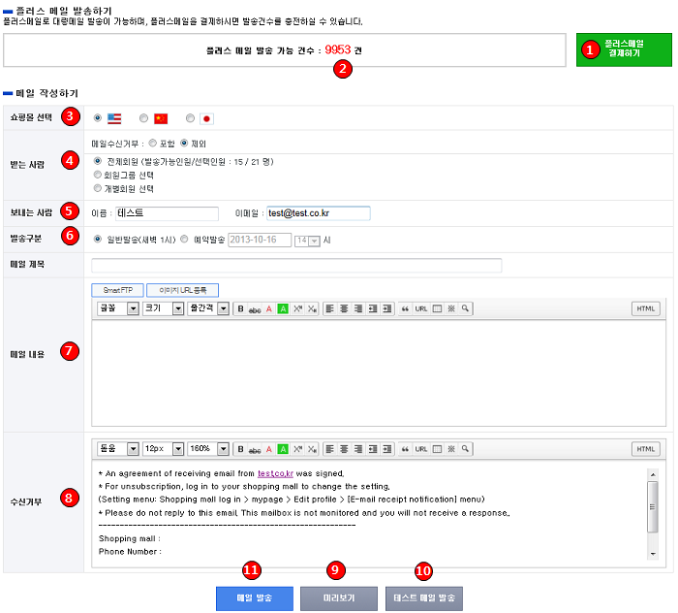678x613 pixels.
Task: Click quote icon in unsubscribe editor toolbar
Action: [x=405, y=449]
